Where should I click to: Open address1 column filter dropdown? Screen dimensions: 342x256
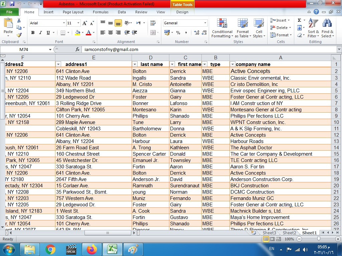(58, 64)
